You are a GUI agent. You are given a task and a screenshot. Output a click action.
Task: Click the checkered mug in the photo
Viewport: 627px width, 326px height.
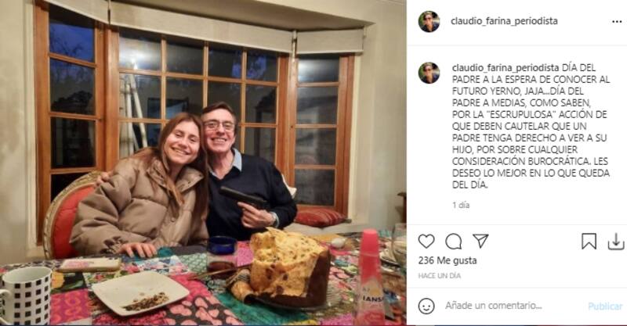(x=26, y=295)
